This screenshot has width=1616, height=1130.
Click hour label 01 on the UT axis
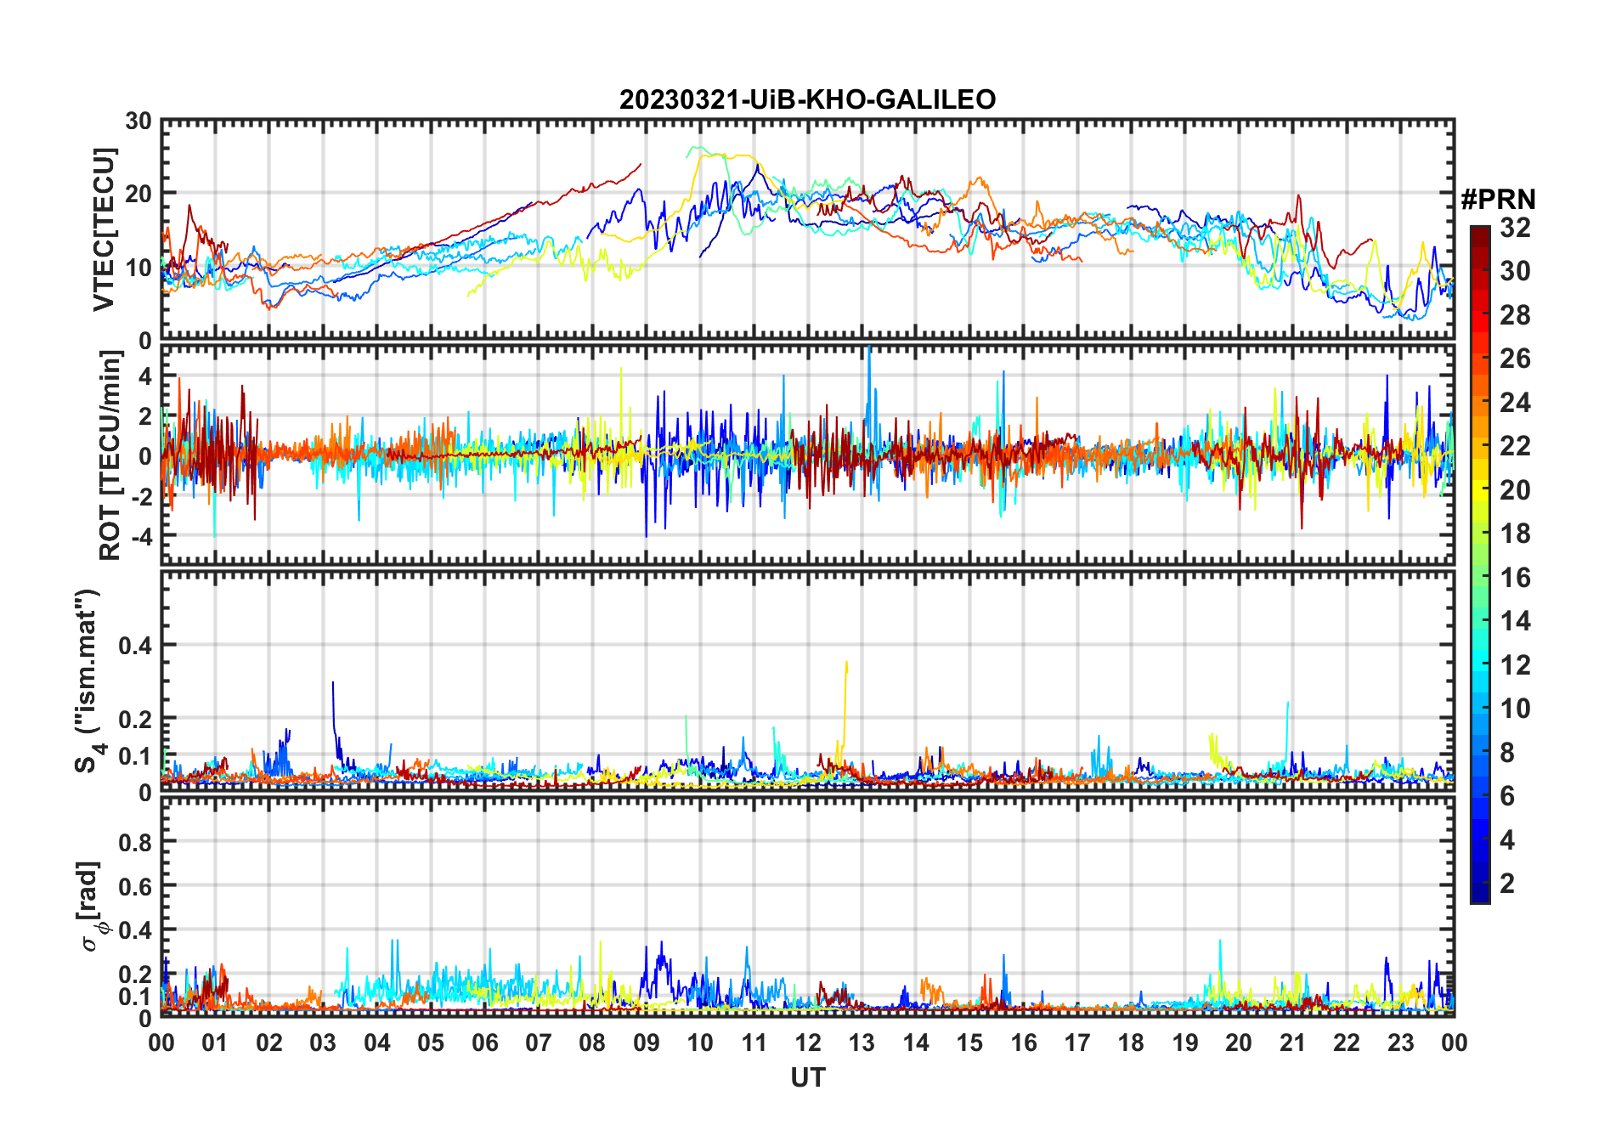[215, 1042]
